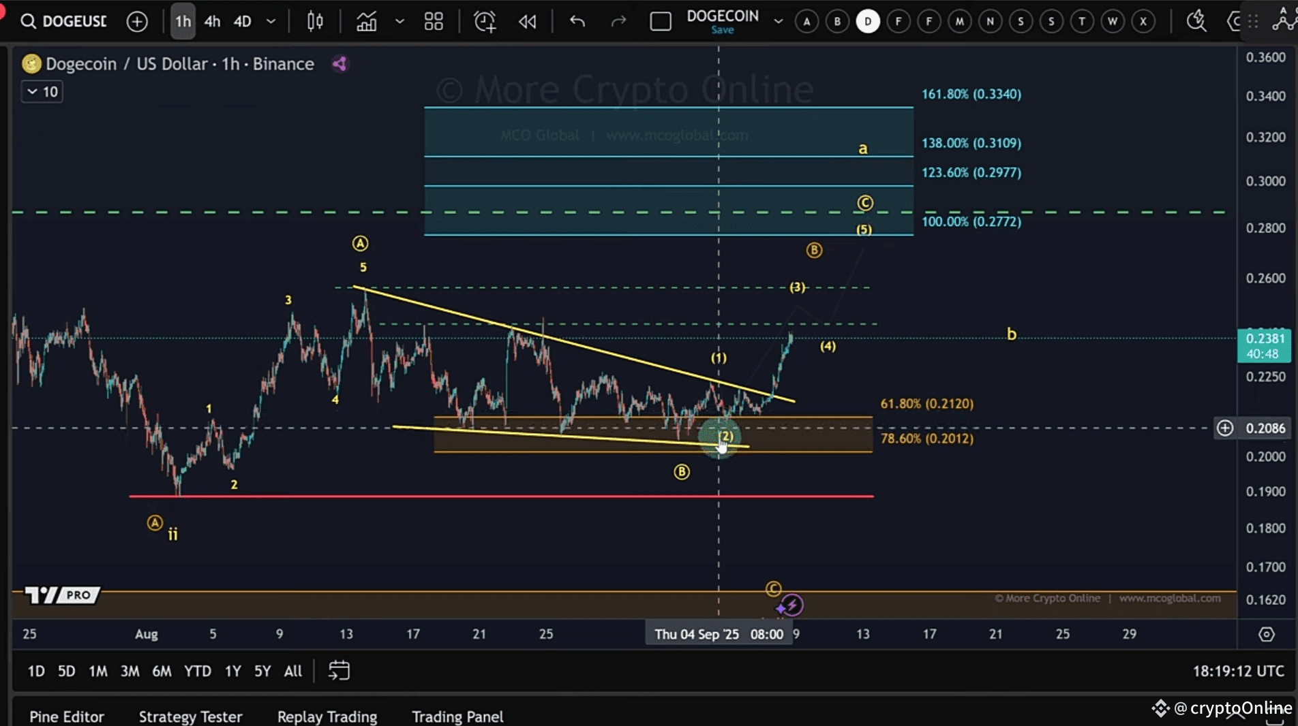Select the circled B layout button
Screen dimensions: 1298x726
coord(837,21)
